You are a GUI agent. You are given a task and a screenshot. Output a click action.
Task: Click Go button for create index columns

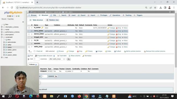coord(56,76)
